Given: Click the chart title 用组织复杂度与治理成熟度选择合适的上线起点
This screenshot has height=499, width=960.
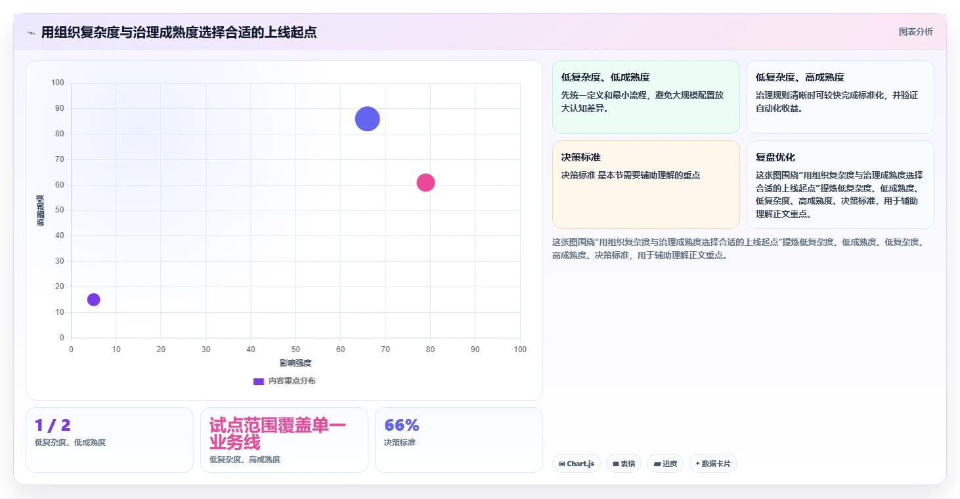Looking at the screenshot, I should tap(179, 33).
